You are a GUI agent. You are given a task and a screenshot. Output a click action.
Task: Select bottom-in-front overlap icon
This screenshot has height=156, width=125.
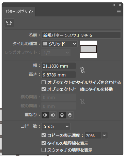point(69,115)
